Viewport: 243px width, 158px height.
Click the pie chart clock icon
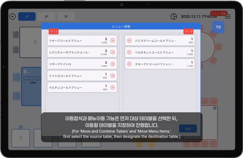click(174, 17)
